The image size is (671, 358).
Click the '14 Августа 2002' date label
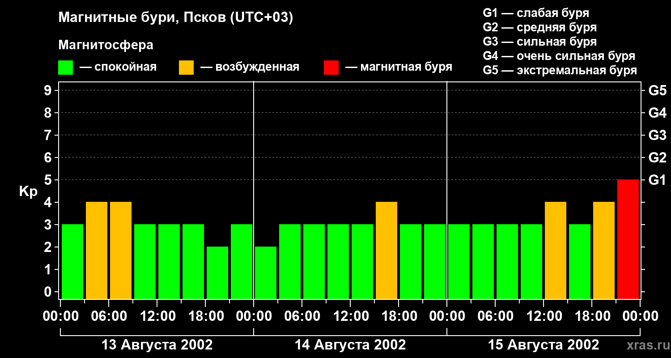pos(350,345)
